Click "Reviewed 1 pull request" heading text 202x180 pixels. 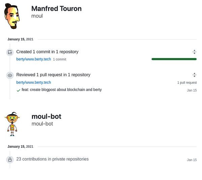click(53, 75)
